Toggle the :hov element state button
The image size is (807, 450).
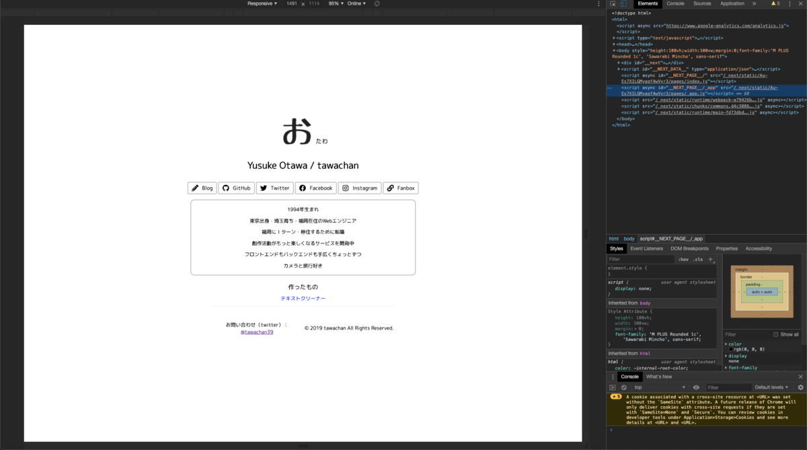coord(683,259)
